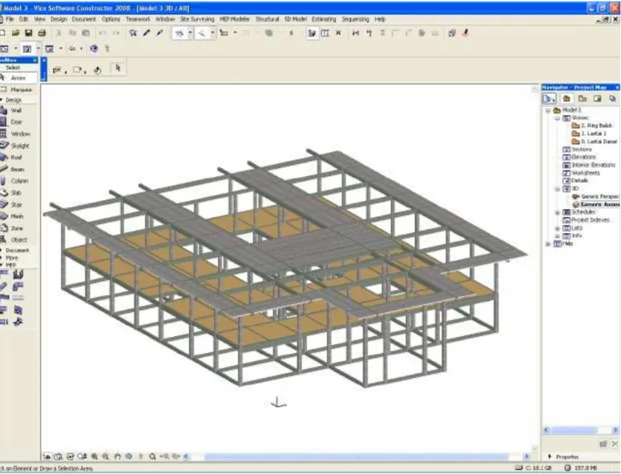Open the MEP Modeler menu
The width and height of the screenshot is (621, 474).
pyautogui.click(x=235, y=19)
